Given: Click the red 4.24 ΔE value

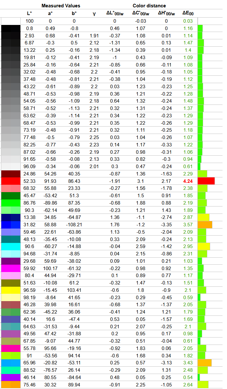Looking at the screenshot, I should point(188,181).
